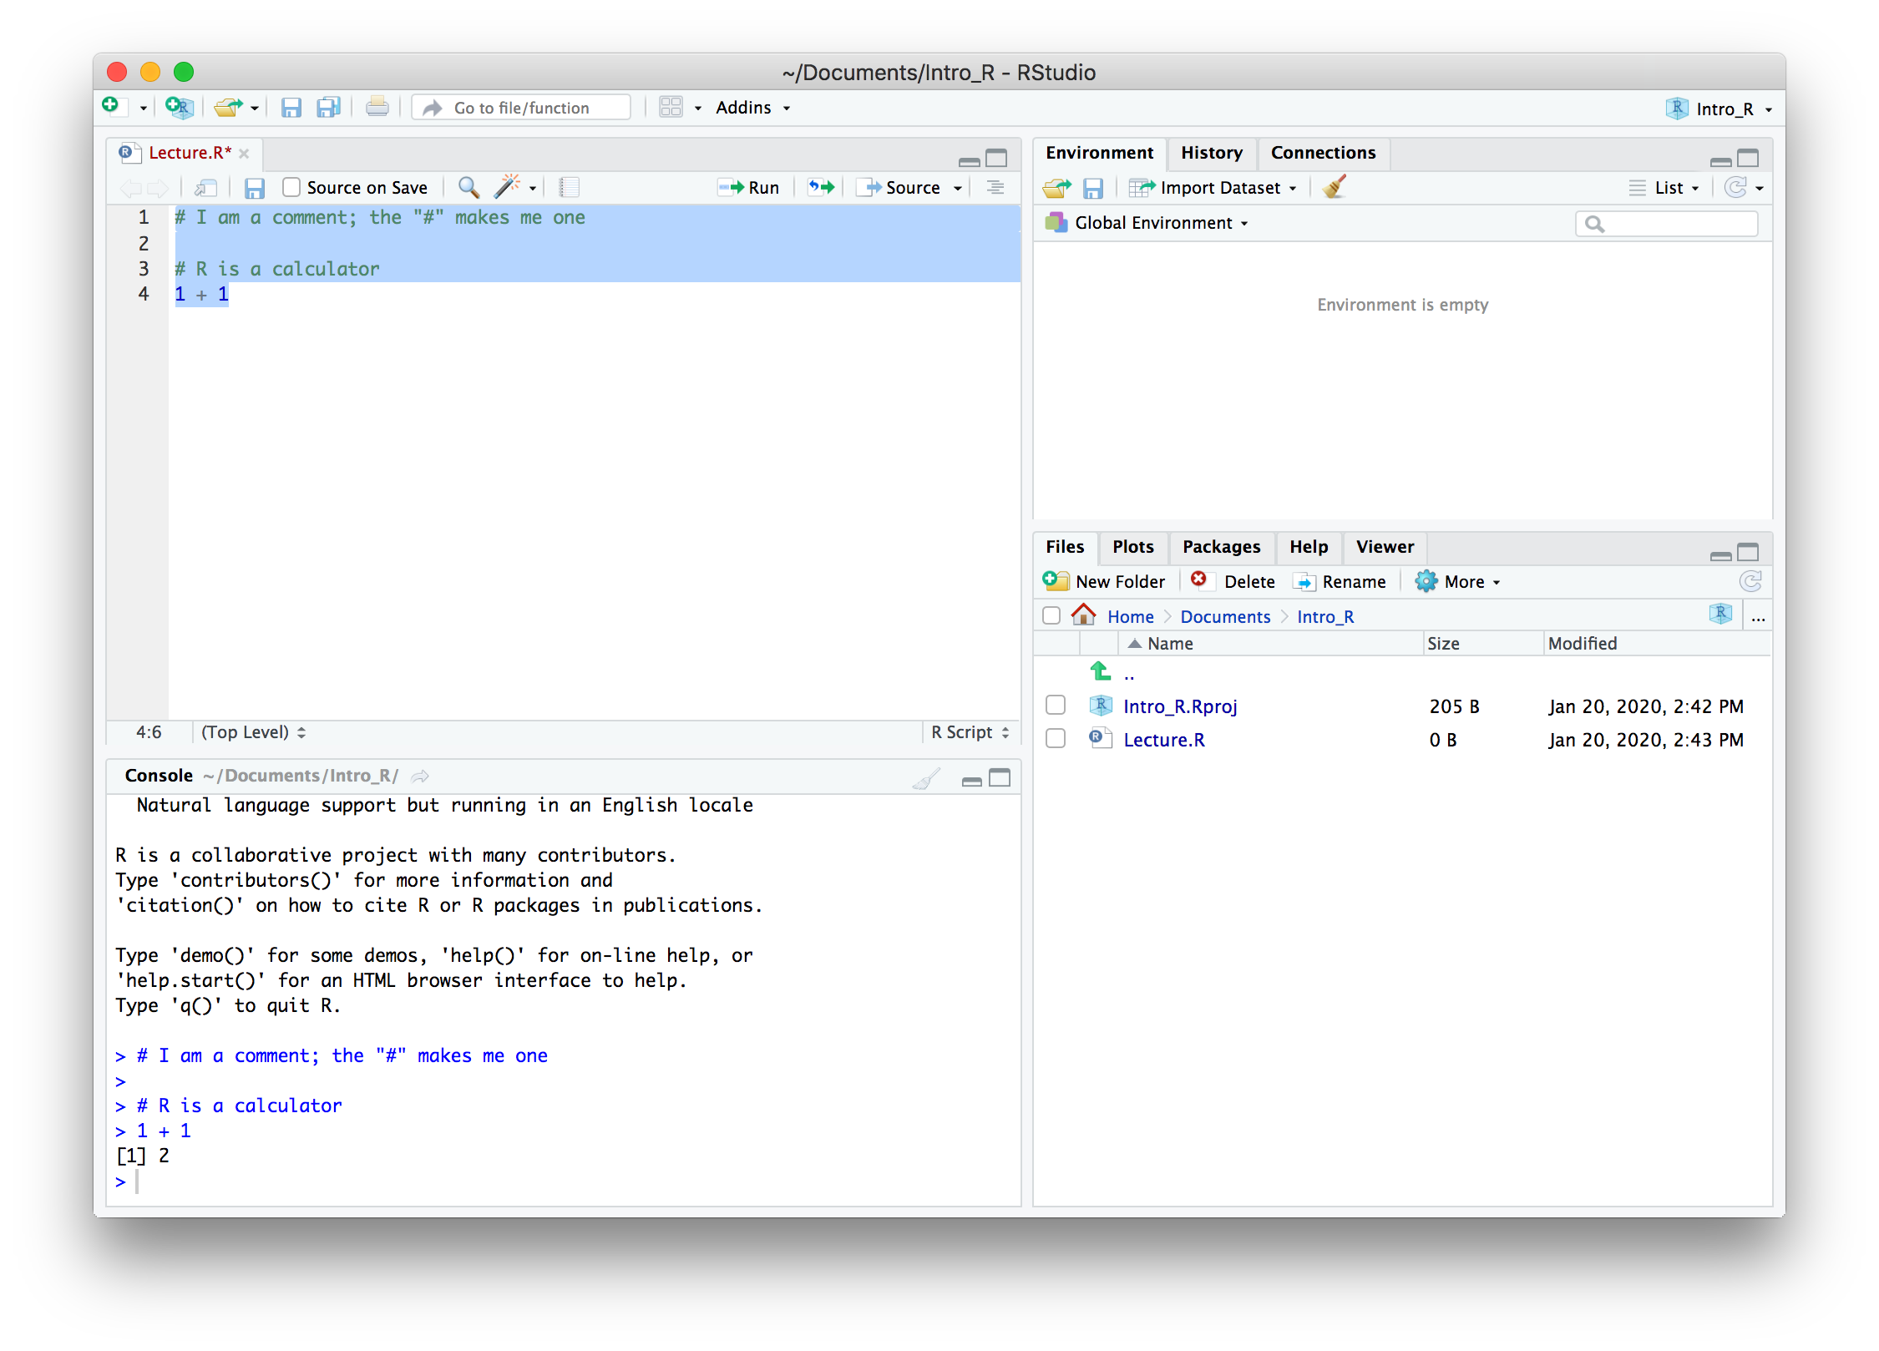This screenshot has height=1351, width=1879.
Task: Open code tools magic wand
Action: [507, 186]
